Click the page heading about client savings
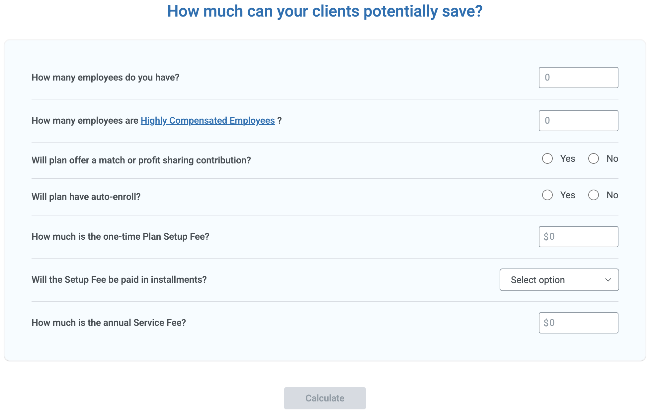652x417 pixels. pyautogui.click(x=325, y=11)
